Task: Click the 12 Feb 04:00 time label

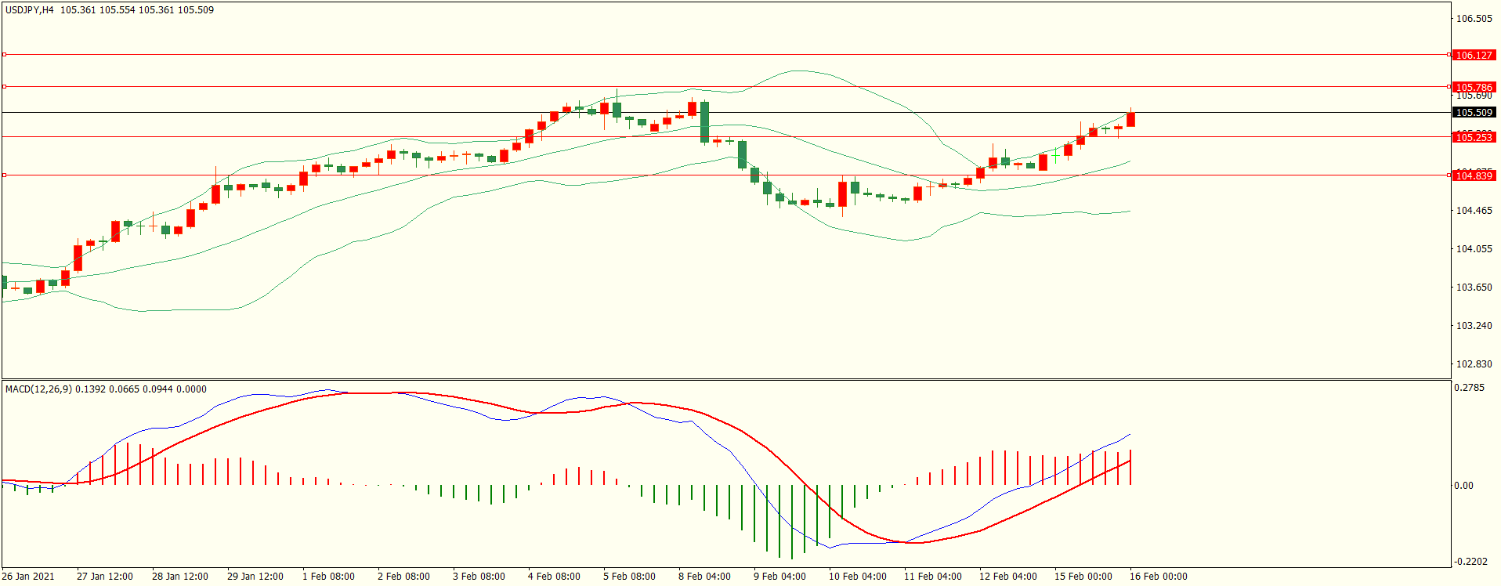Action: pos(1008,576)
